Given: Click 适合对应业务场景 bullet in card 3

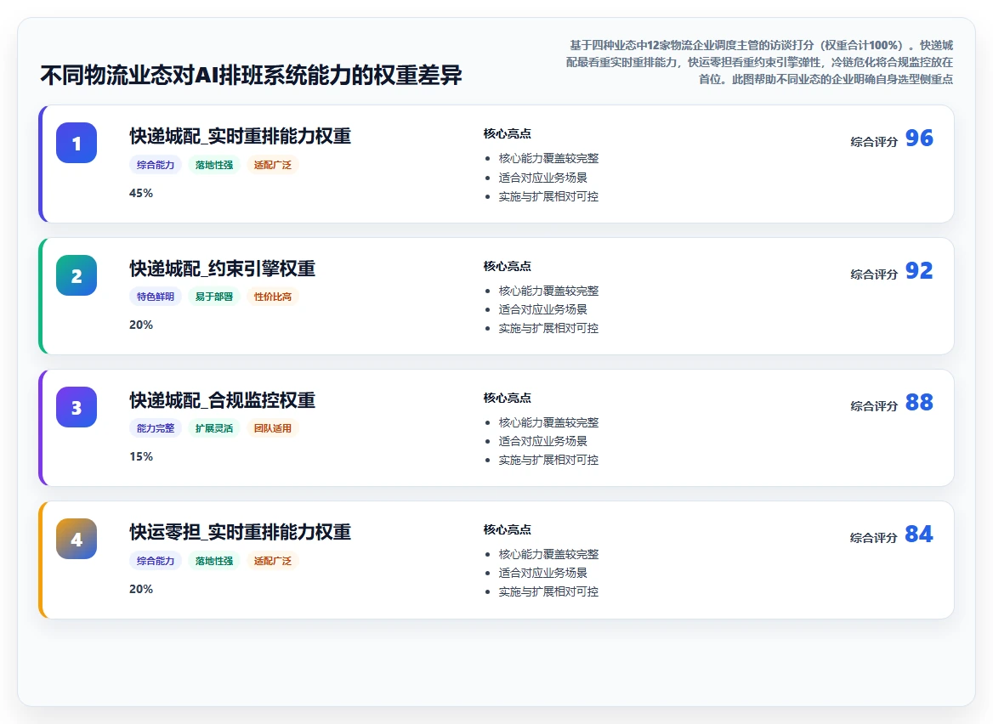Looking at the screenshot, I should pos(542,440).
